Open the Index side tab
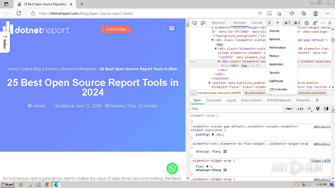This screenshot has width=335, height=188. pyautogui.click(x=5, y=42)
